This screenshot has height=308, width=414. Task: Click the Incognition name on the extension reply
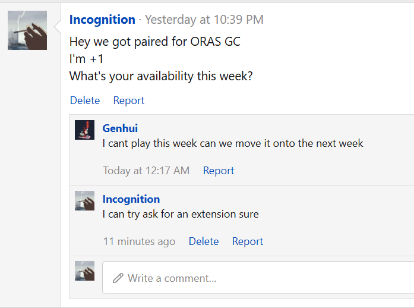coord(131,199)
